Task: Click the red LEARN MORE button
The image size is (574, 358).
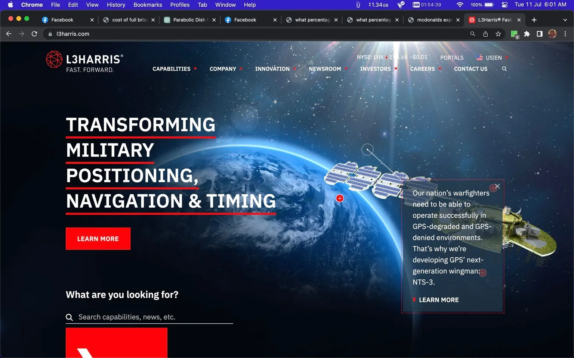Action: (x=98, y=238)
